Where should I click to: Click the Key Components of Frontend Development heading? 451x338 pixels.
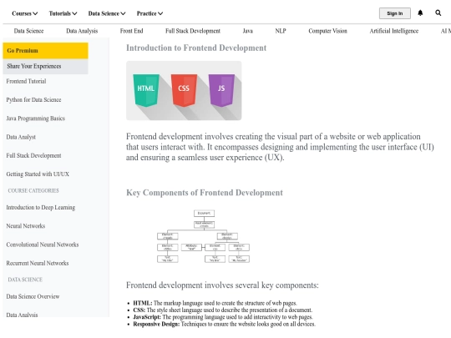[205, 193]
